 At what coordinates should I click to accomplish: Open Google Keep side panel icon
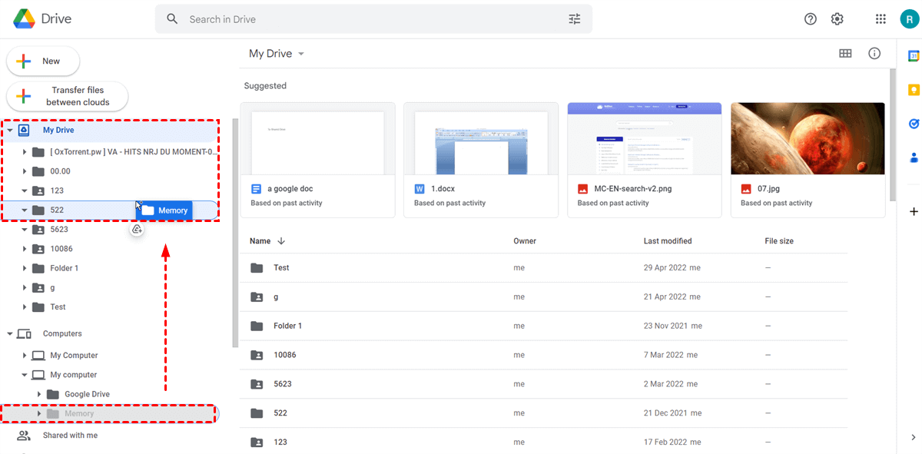click(914, 89)
